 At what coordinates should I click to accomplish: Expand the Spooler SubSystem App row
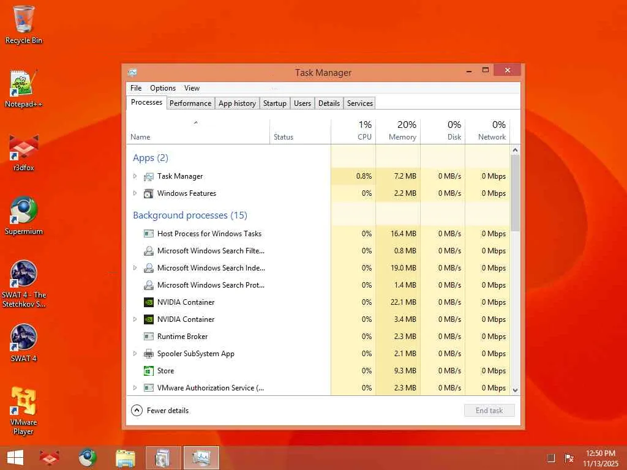[135, 354]
